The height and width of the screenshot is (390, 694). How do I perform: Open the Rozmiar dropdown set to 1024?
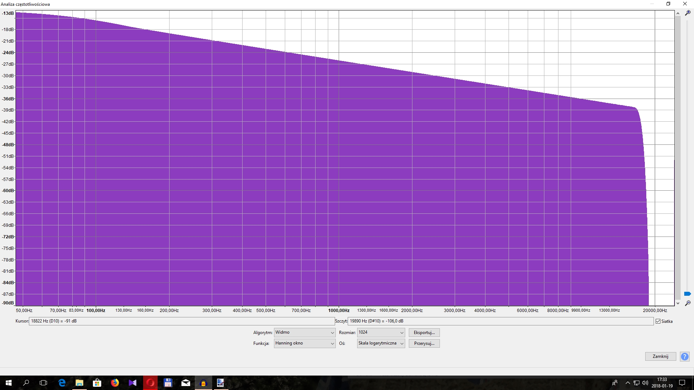(x=381, y=333)
